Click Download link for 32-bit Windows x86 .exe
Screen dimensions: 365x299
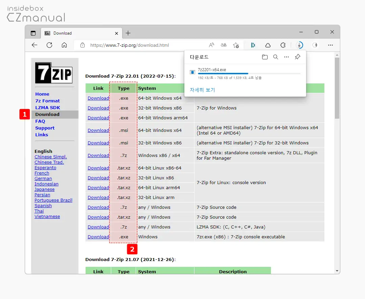click(x=98, y=108)
